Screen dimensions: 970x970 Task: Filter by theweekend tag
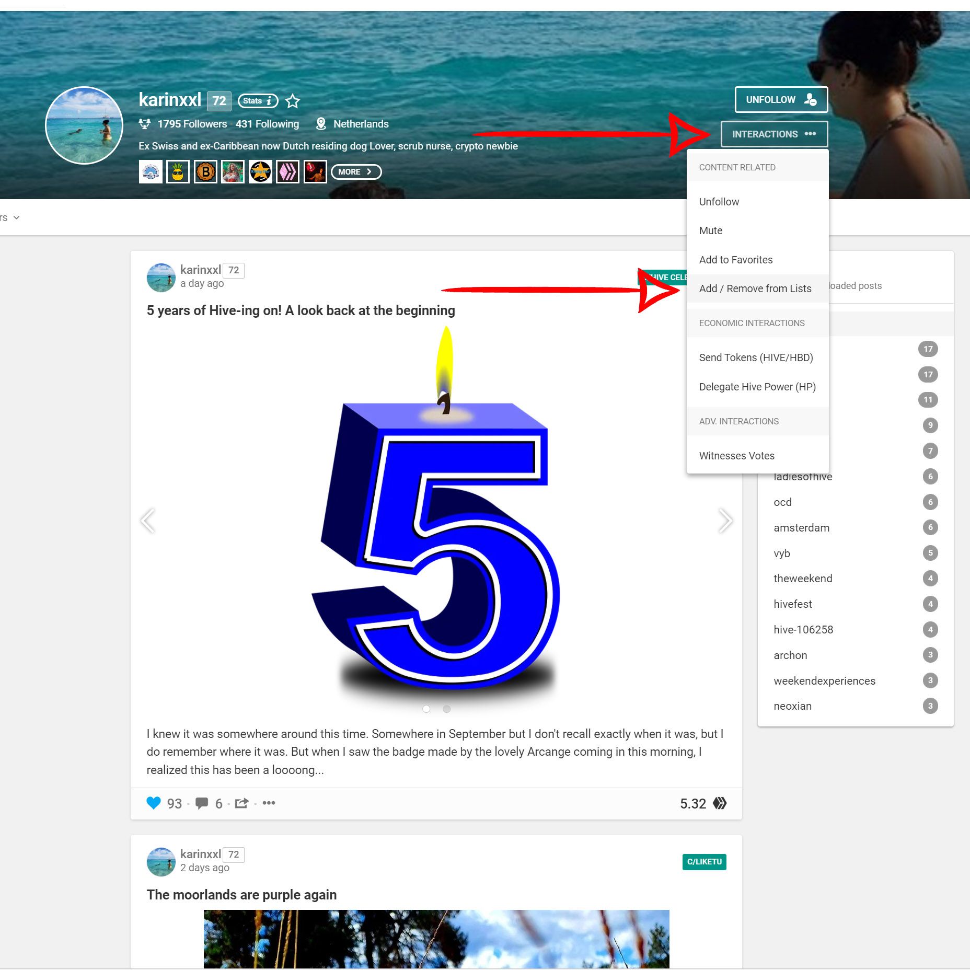pos(803,579)
